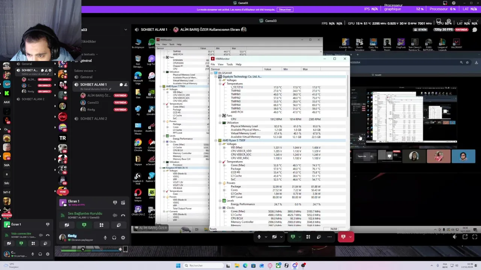Open File menu in front HWMonitor window
Viewport: 481px width, 270px height.
213,64
